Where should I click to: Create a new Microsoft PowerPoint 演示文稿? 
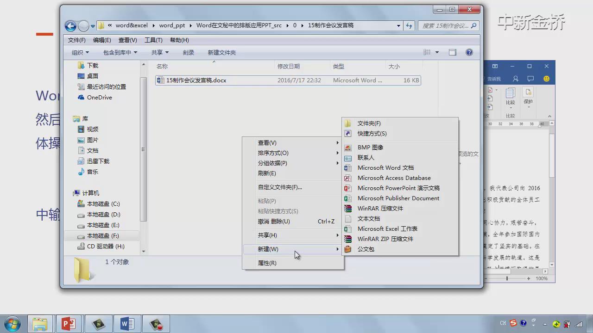[400, 188]
